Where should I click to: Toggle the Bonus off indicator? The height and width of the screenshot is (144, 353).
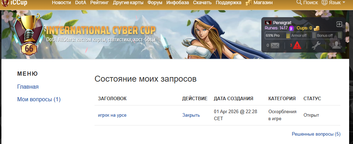[x=329, y=35]
